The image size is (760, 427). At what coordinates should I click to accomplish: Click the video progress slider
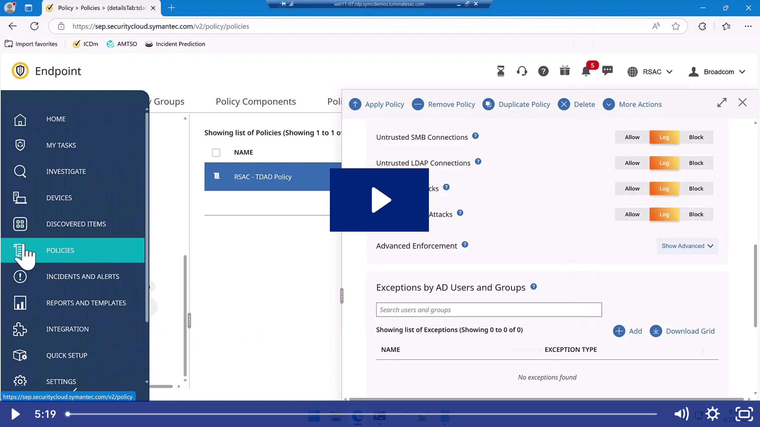pyautogui.click(x=362, y=414)
